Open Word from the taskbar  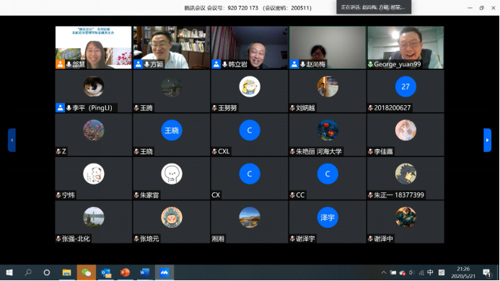144,273
